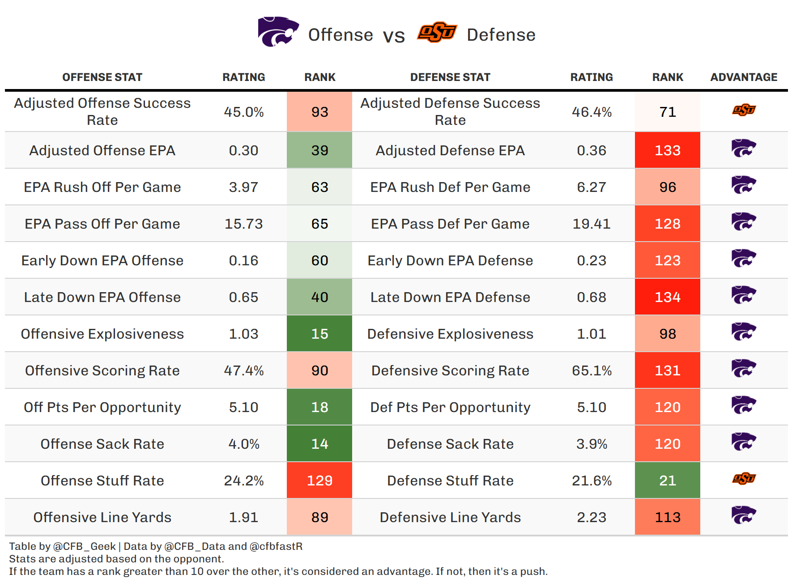
Task: Click the Oklahoma State logo in the title
Action: click(x=437, y=32)
